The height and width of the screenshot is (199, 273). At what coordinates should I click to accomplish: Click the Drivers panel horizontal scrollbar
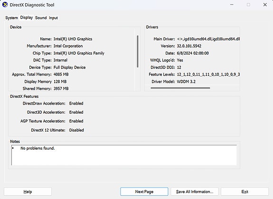click(180, 88)
